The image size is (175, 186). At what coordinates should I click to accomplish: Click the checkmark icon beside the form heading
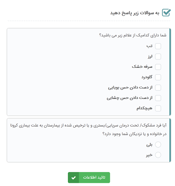pos(167,13)
